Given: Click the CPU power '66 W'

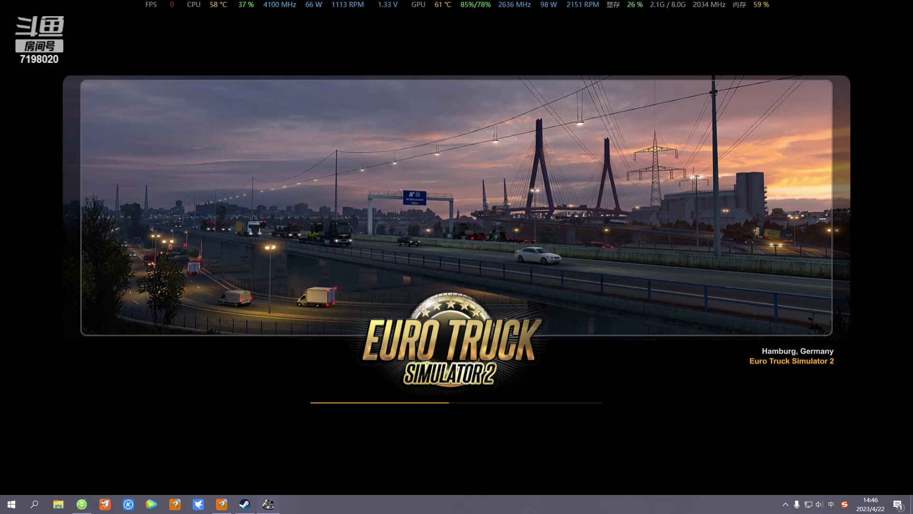Looking at the screenshot, I should coord(313,4).
